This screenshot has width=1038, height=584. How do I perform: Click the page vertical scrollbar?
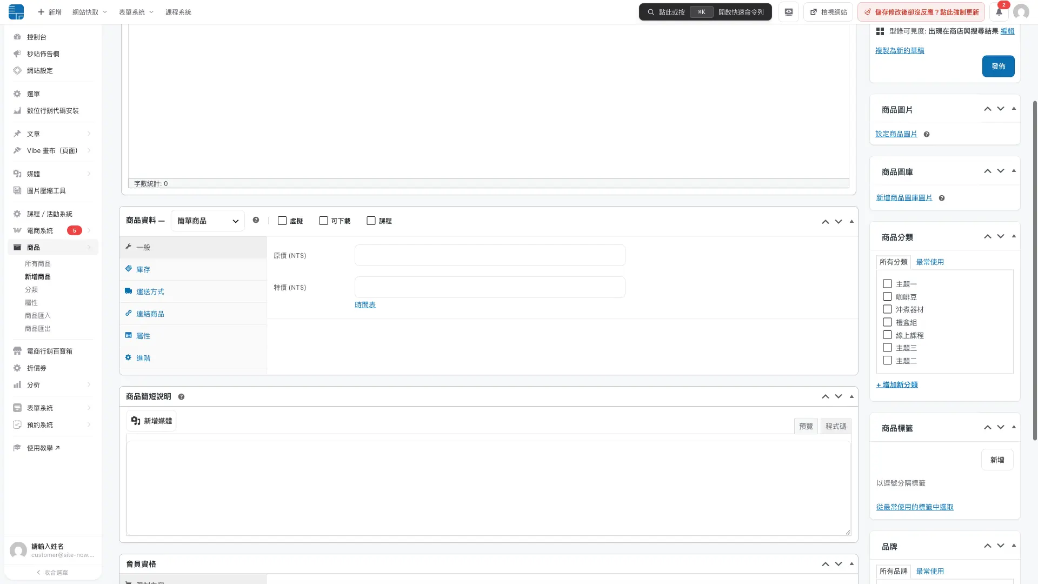pos(1035,270)
